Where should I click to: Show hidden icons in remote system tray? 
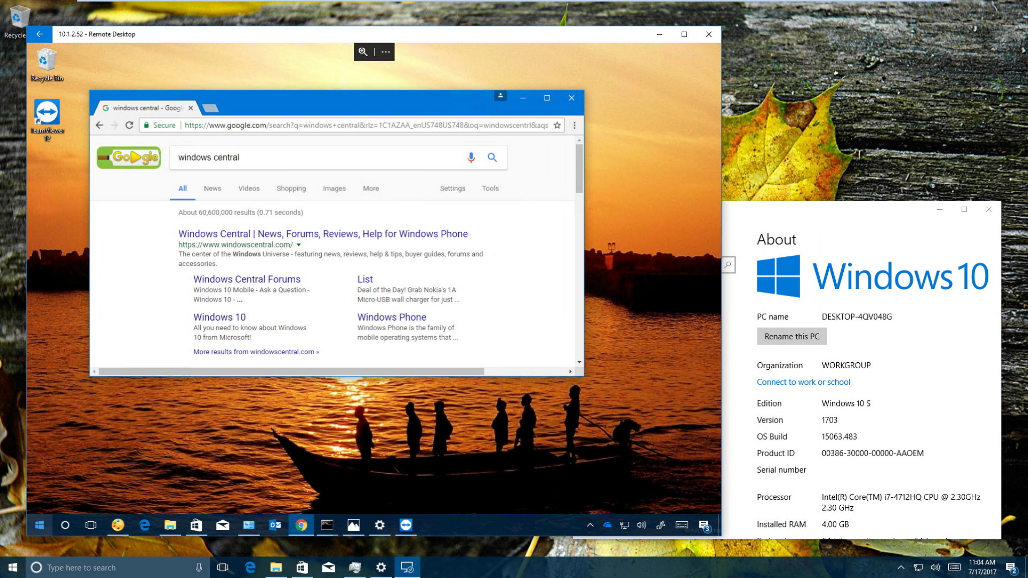point(590,525)
